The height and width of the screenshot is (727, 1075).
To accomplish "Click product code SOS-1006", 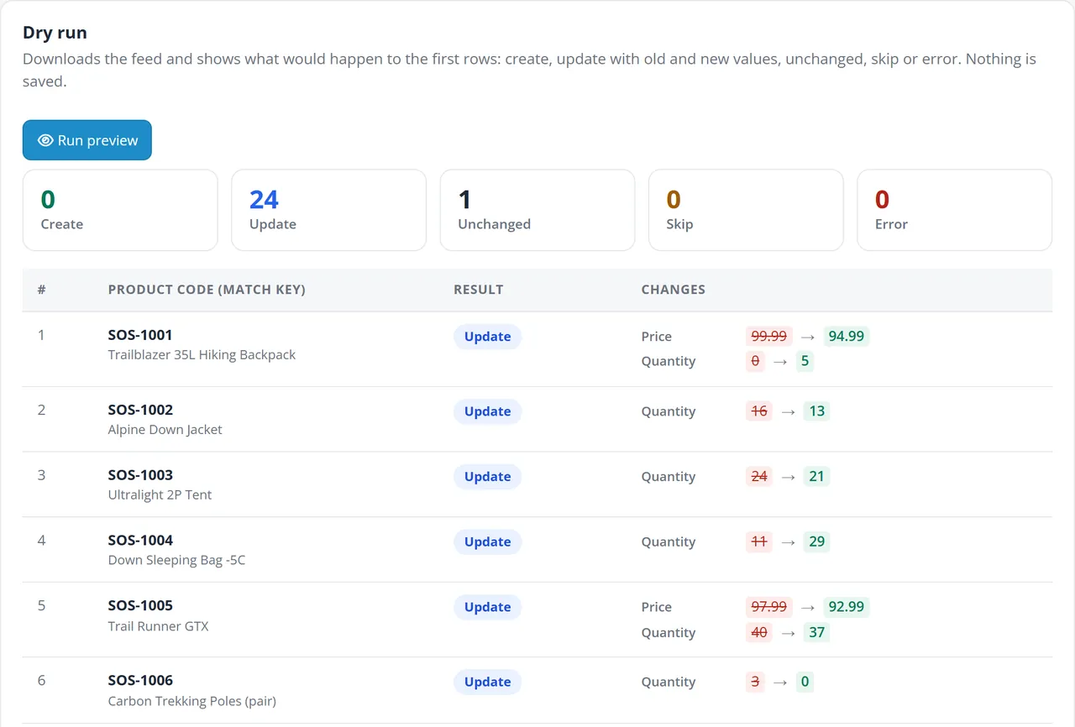I will coord(140,681).
